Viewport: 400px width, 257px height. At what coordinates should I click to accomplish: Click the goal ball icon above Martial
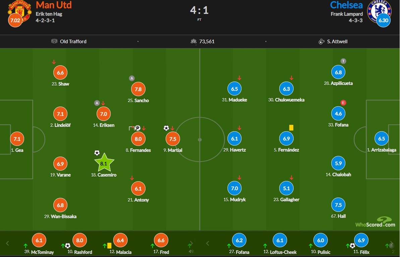click(166, 128)
